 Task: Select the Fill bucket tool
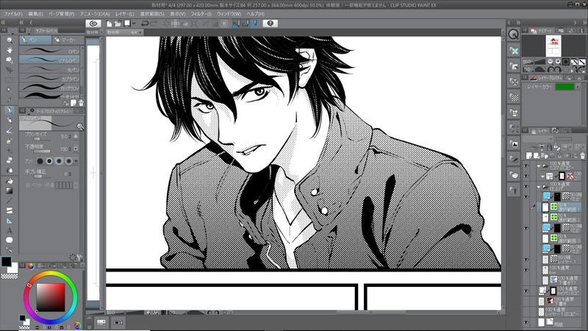pos(10,181)
